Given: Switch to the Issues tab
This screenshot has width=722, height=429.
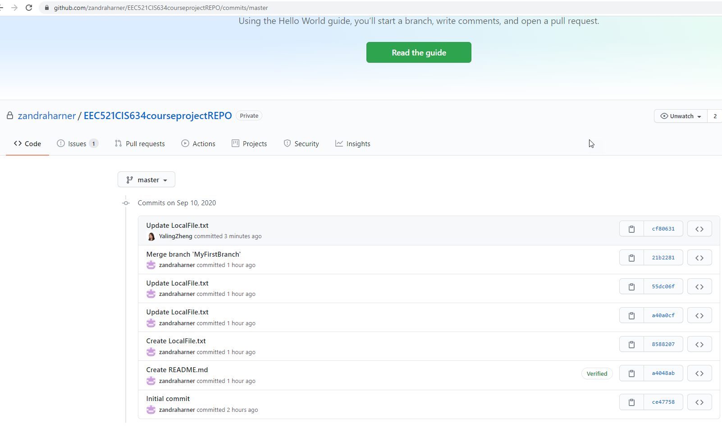Looking at the screenshot, I should [x=77, y=143].
